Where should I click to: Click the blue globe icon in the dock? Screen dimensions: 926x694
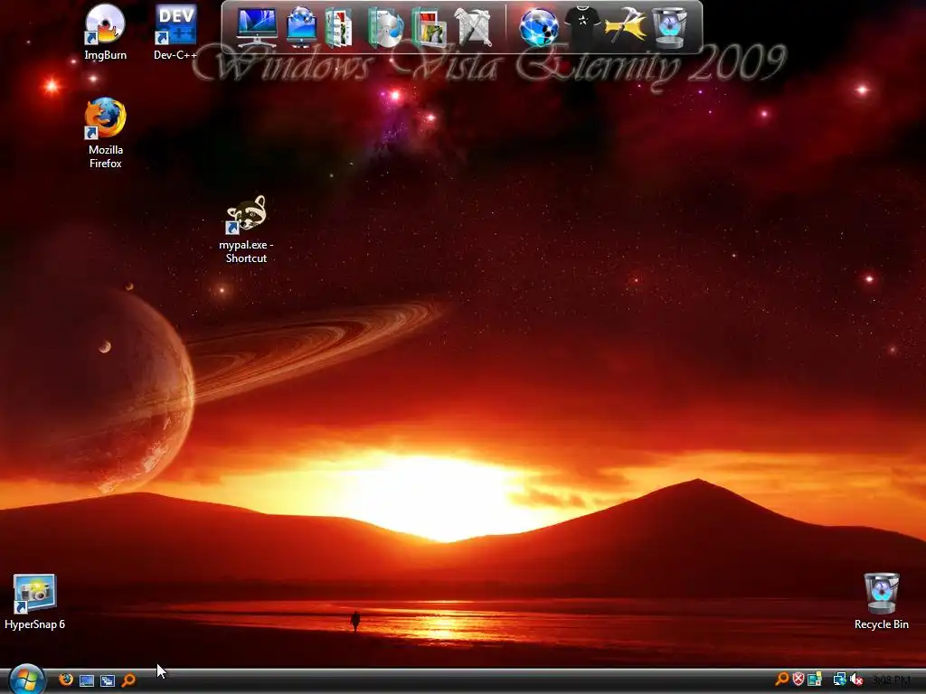pos(539,27)
